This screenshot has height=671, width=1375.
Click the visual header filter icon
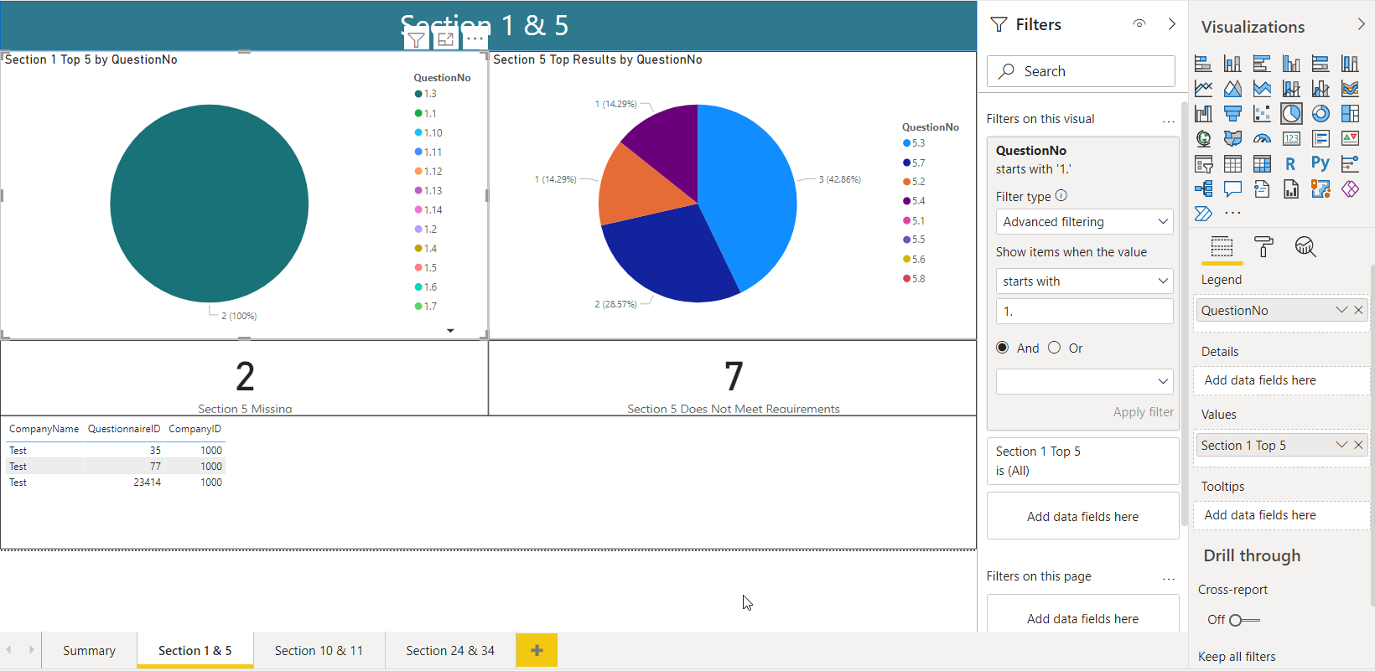417,39
